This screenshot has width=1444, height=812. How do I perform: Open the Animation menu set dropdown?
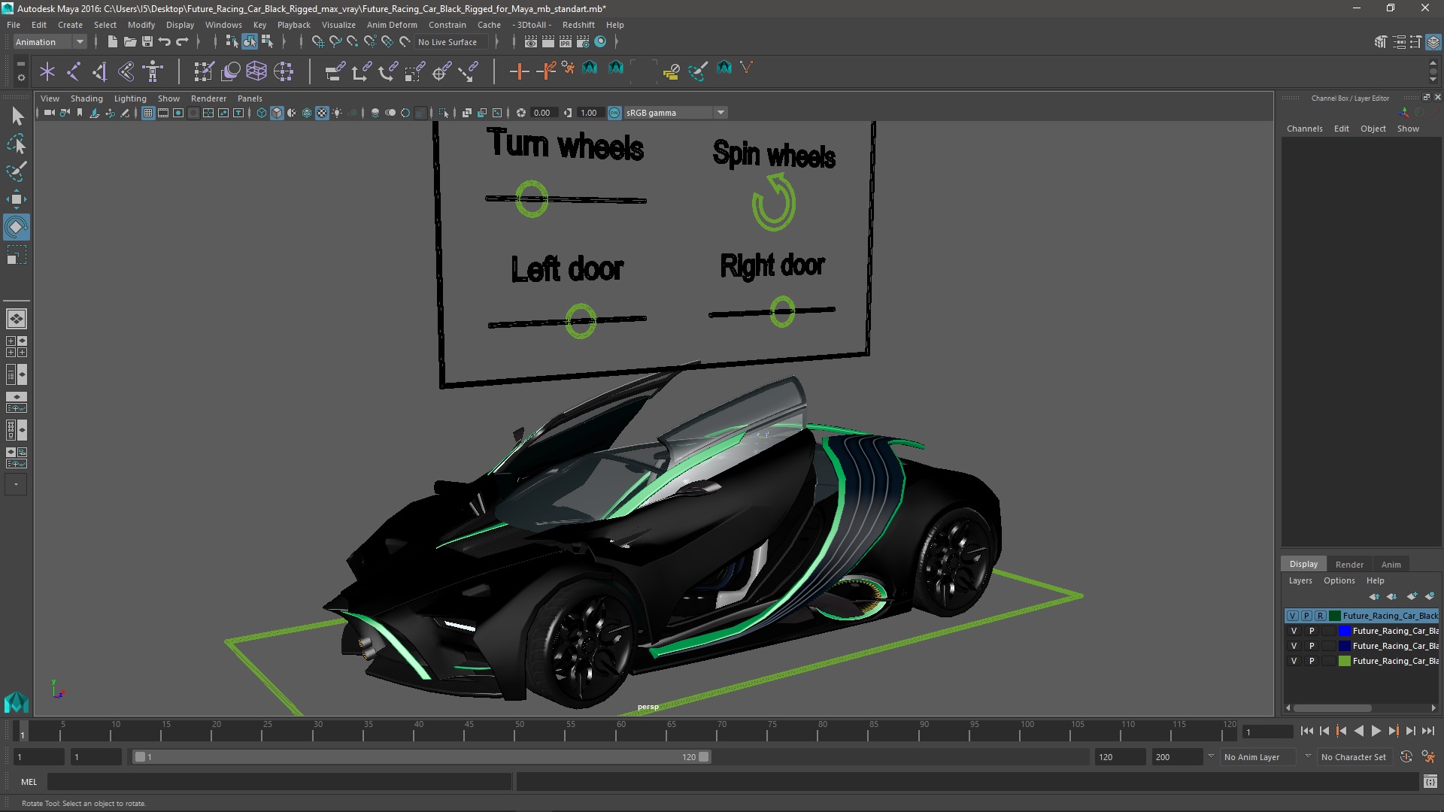(50, 42)
